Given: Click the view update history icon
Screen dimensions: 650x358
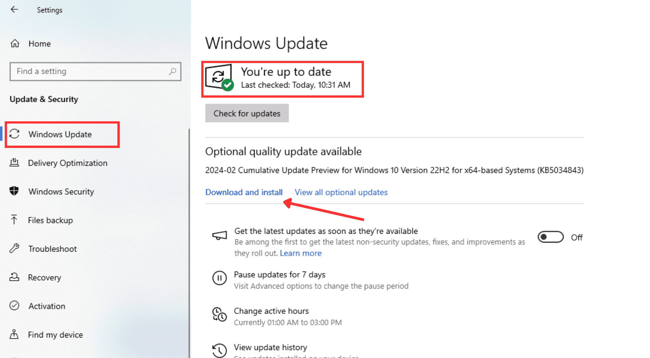Looking at the screenshot, I should coord(219,350).
